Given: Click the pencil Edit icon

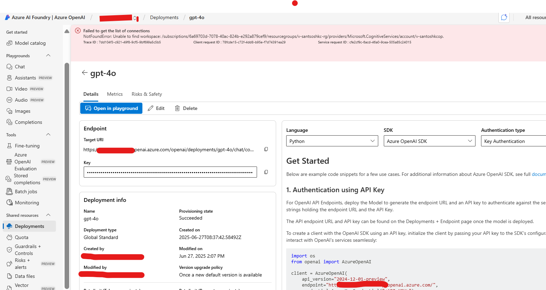Looking at the screenshot, I should (150, 108).
